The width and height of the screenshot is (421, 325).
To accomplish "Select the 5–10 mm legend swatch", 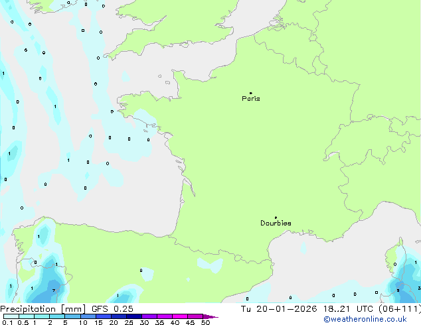I will 72,316.
